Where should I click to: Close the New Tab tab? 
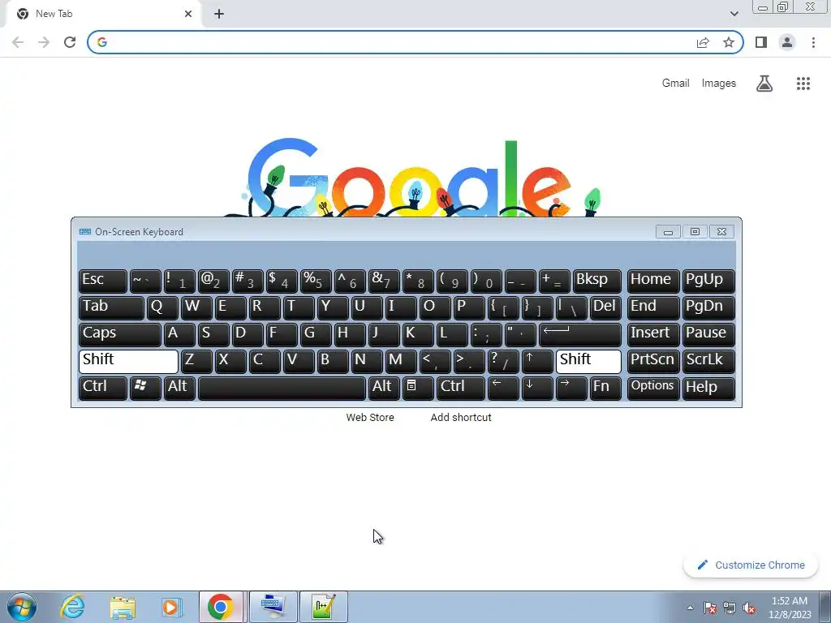click(x=188, y=14)
